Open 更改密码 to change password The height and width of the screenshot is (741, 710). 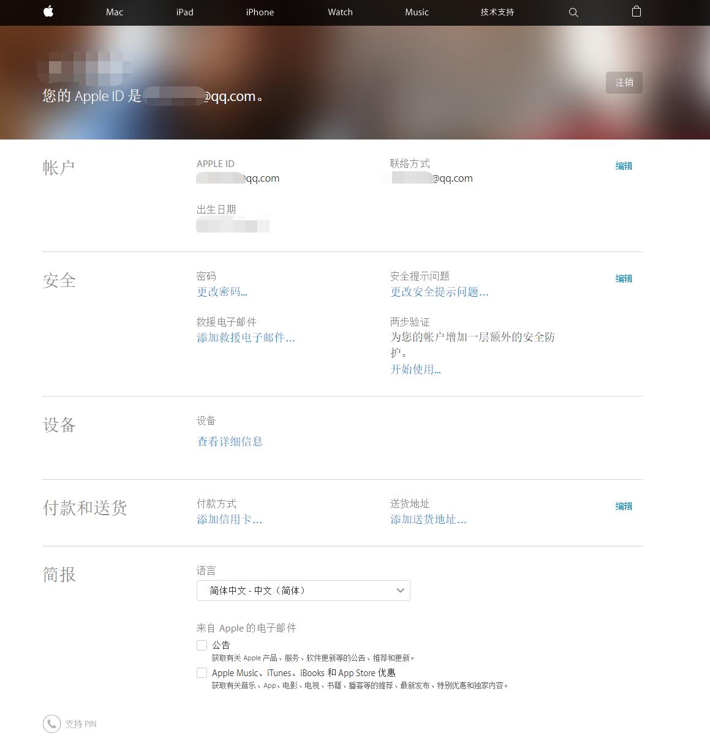click(x=222, y=292)
